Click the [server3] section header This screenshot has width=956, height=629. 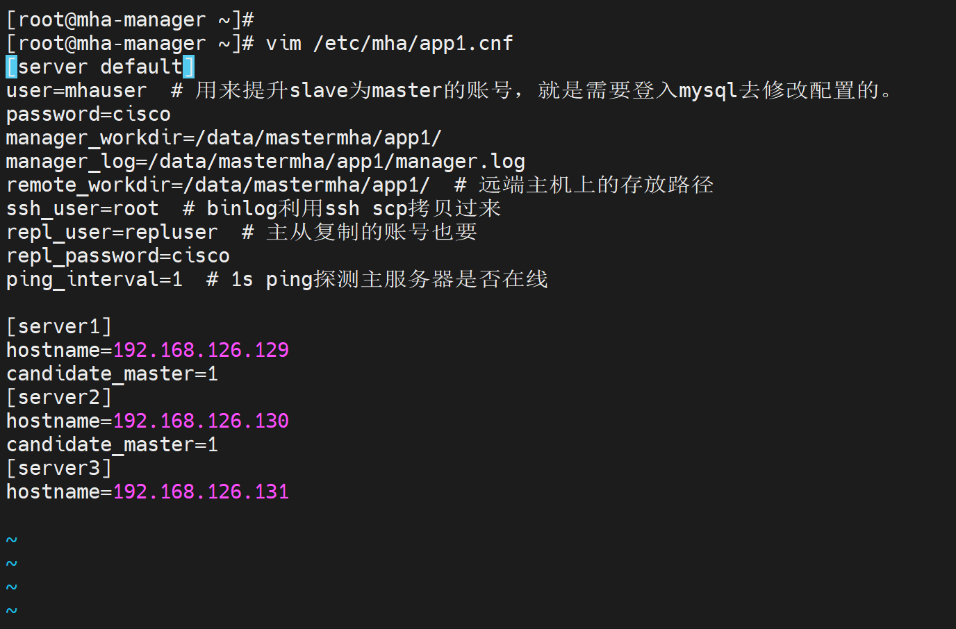pos(59,469)
